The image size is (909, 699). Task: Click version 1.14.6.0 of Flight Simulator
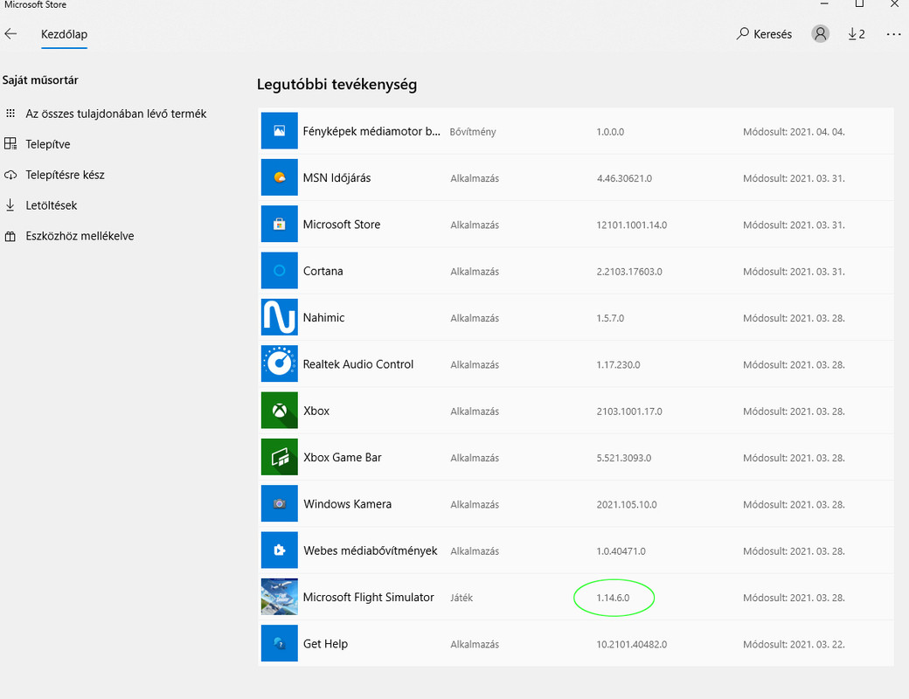click(x=613, y=598)
